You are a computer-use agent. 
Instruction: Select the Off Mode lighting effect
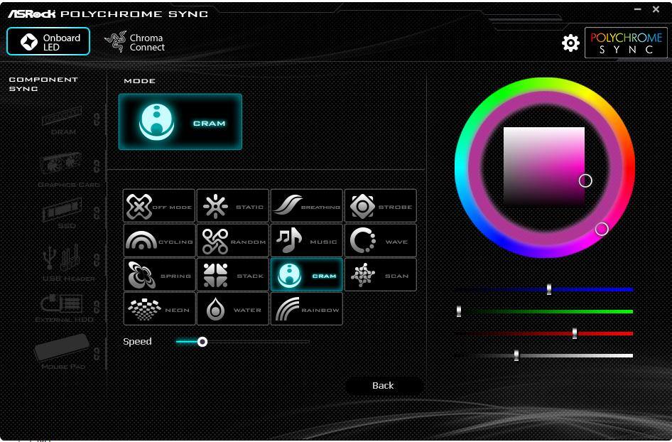click(x=159, y=206)
